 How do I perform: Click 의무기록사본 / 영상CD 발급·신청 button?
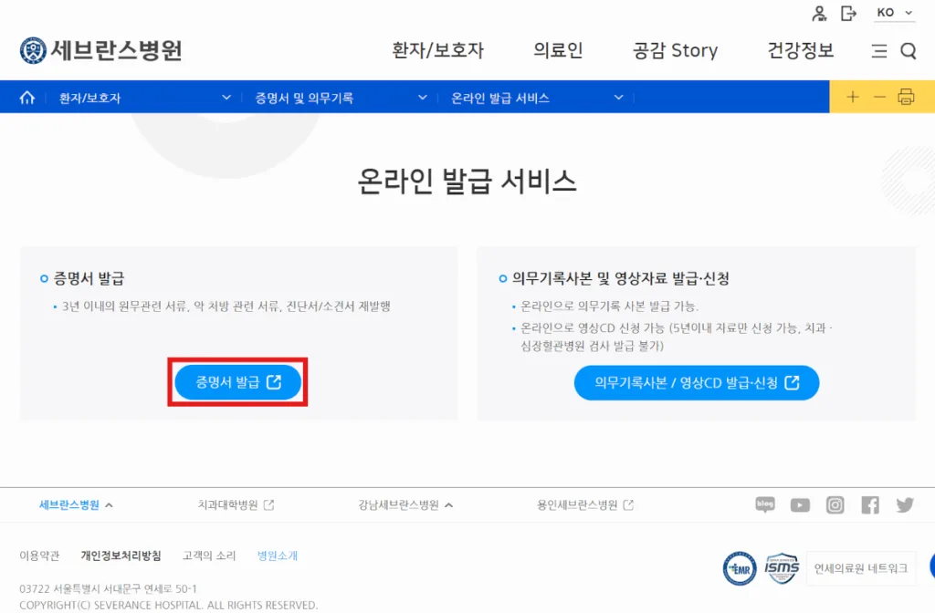pos(697,382)
